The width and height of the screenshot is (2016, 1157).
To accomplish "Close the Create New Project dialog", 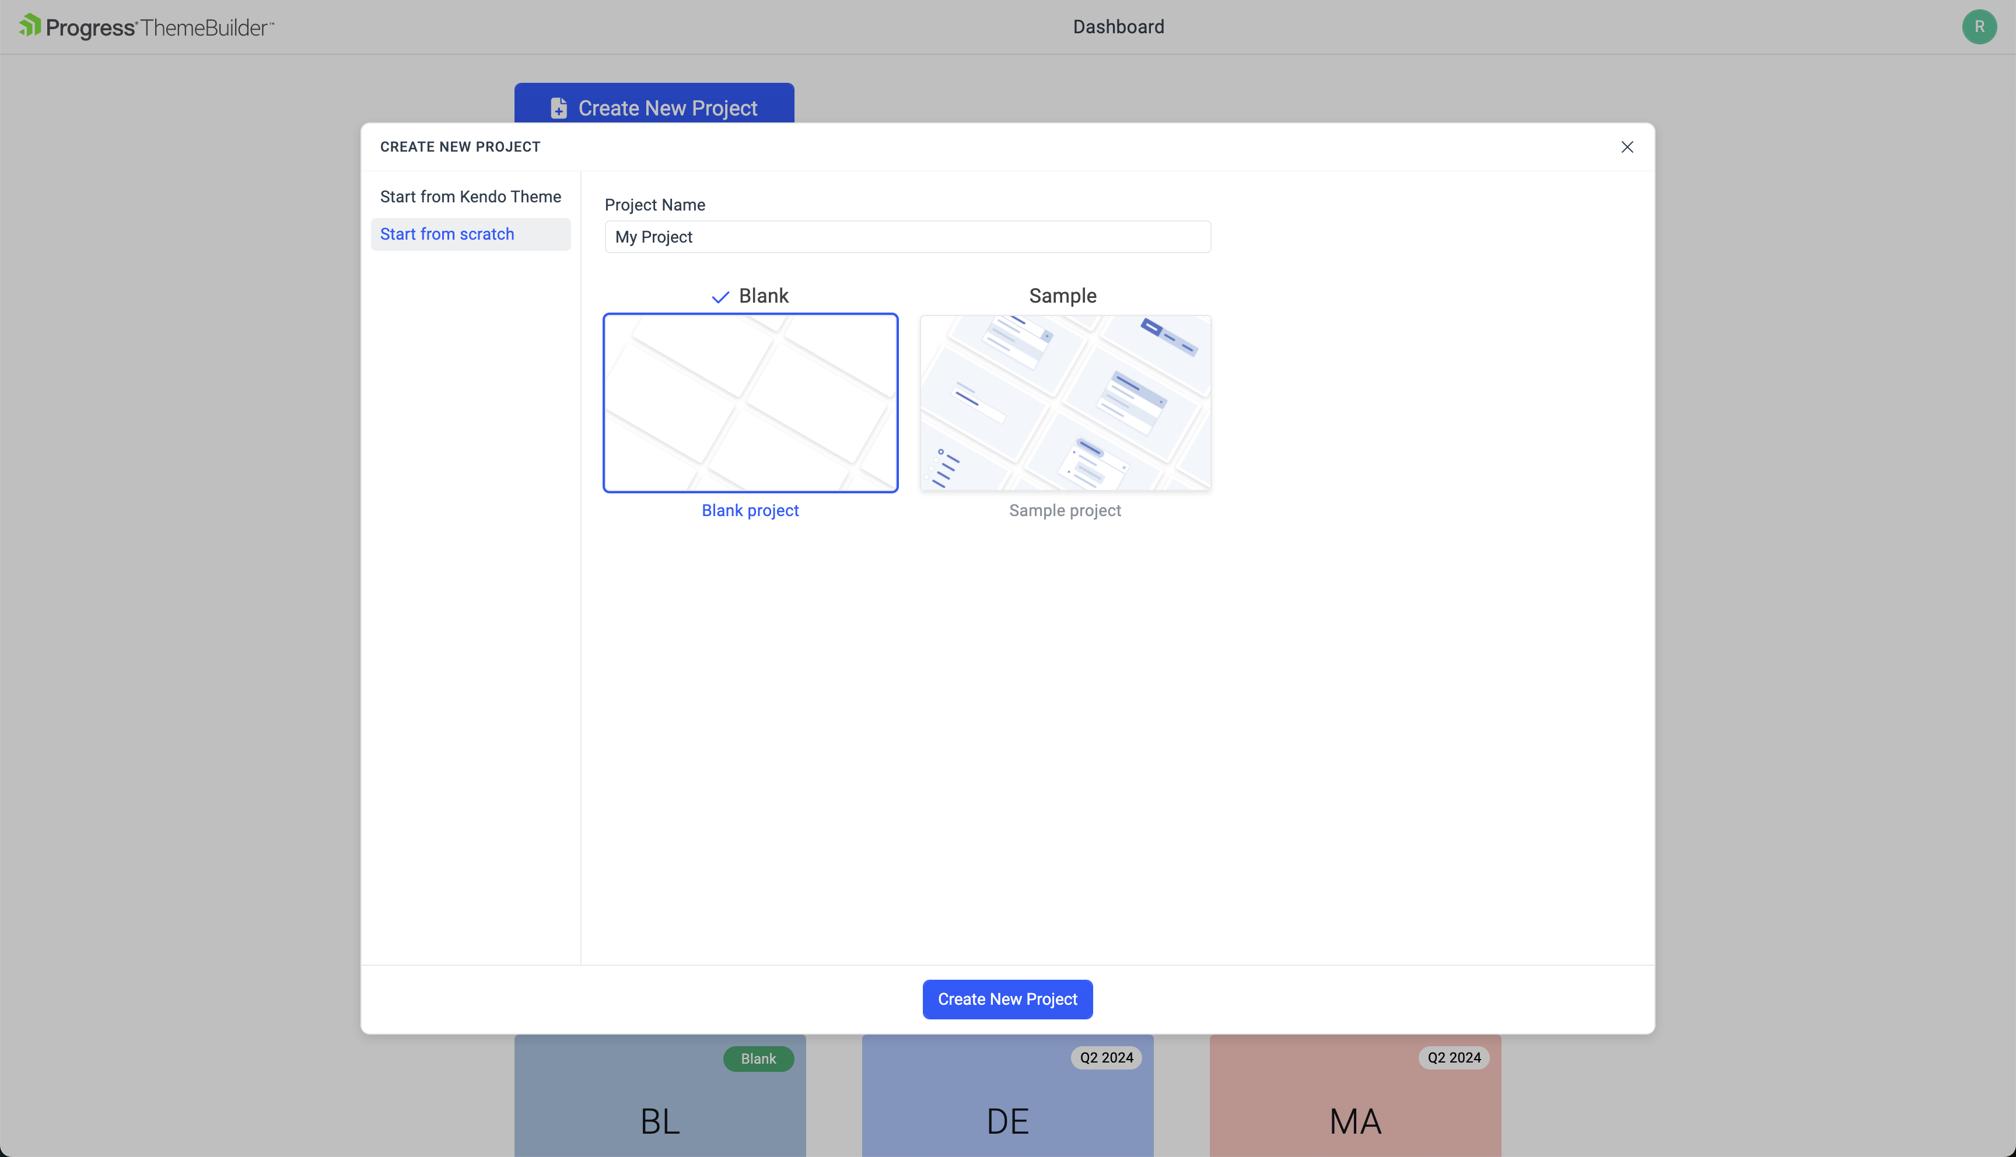I will [1627, 146].
